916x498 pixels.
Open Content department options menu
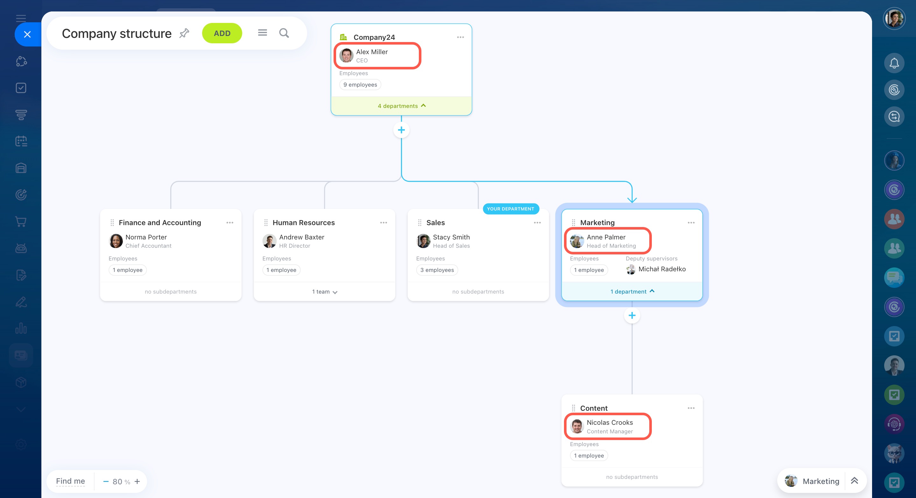click(691, 408)
